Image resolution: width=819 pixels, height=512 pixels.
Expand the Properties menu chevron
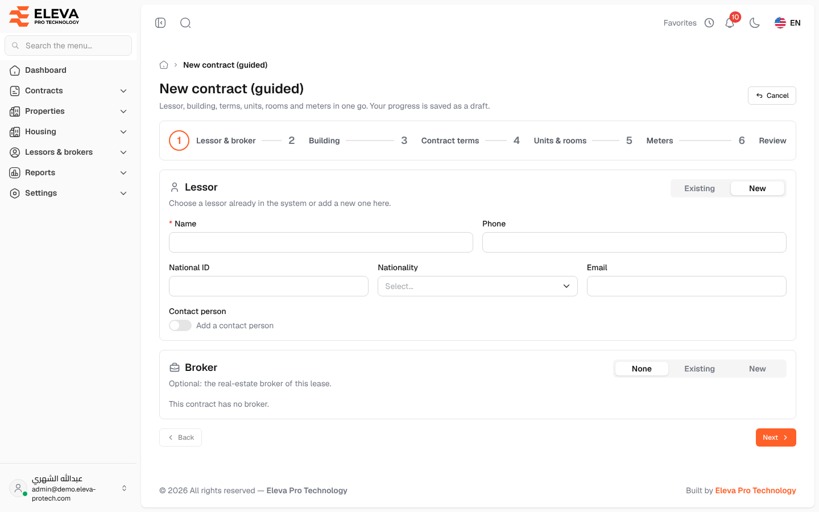(123, 112)
